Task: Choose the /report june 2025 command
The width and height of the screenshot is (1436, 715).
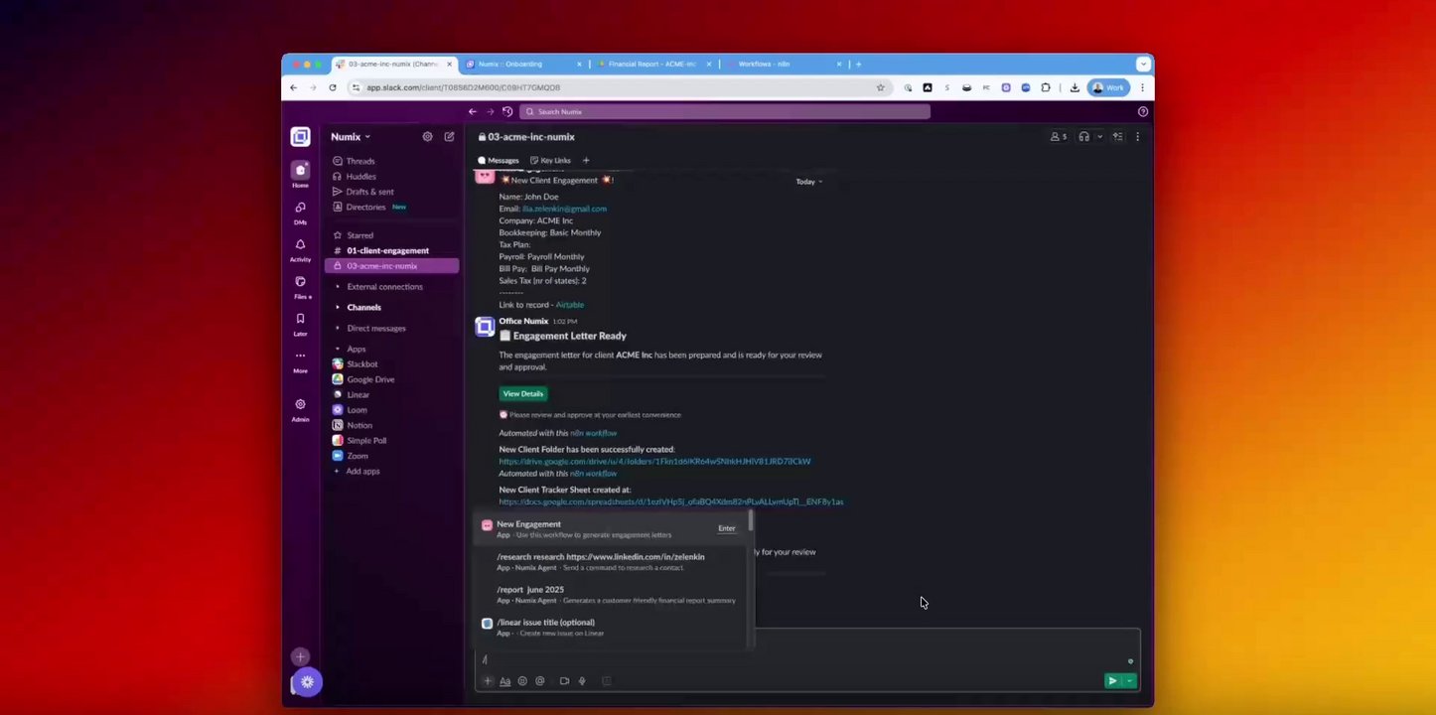Action: (612, 595)
